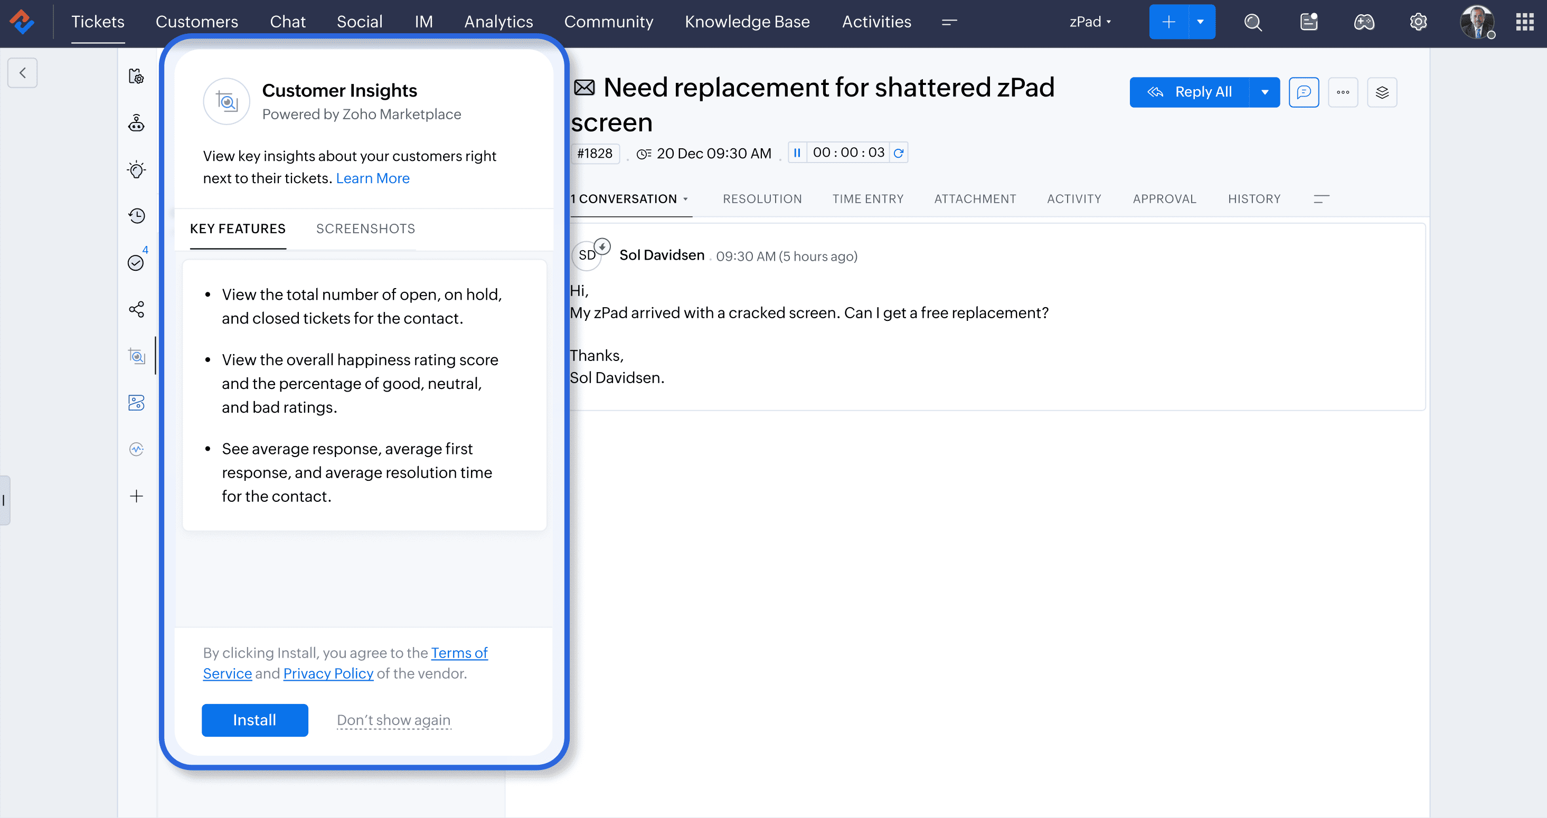The width and height of the screenshot is (1547, 818).
Task: Open setup gear icon in header
Action: [1418, 22]
